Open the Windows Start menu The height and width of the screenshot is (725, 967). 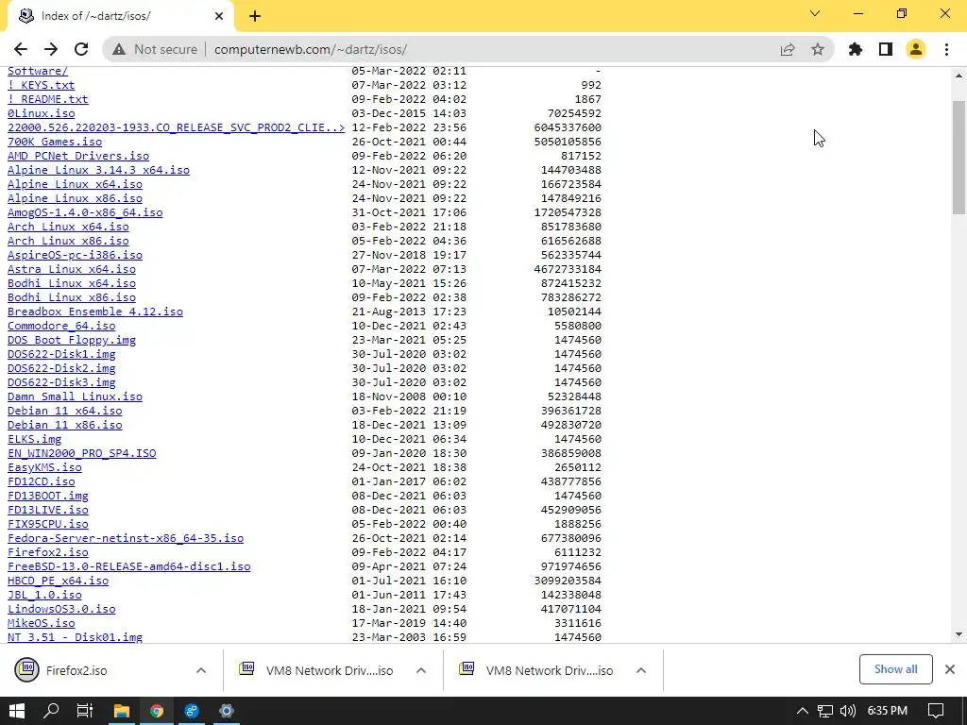[17, 711]
